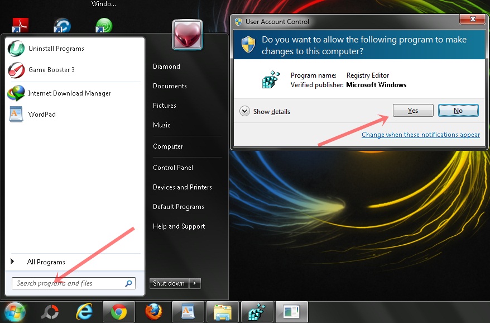
Task: Open Default Programs
Action: tap(179, 207)
